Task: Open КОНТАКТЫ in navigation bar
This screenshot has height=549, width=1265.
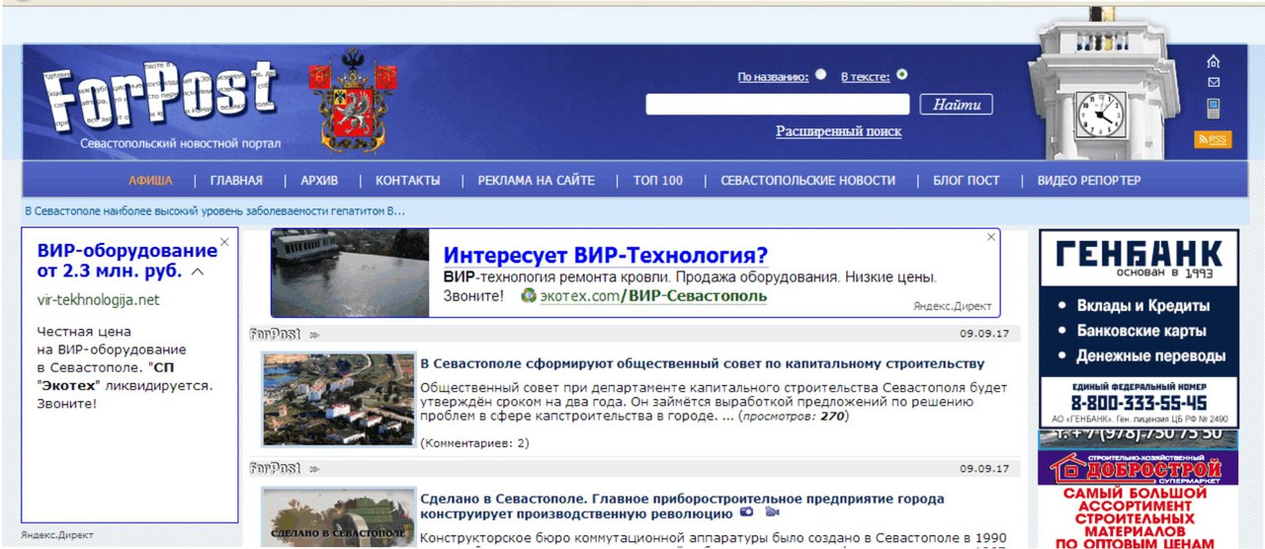Action: coord(408,181)
